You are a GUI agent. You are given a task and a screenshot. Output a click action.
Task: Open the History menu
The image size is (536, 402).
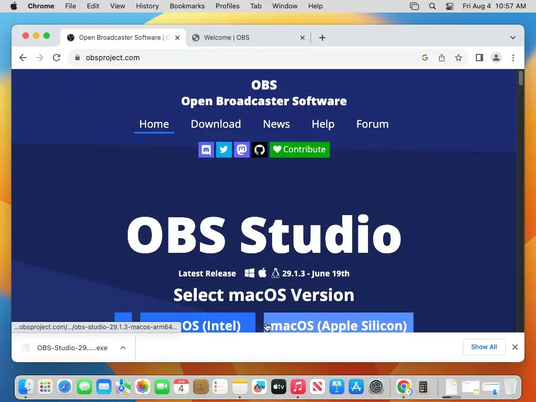click(x=147, y=6)
